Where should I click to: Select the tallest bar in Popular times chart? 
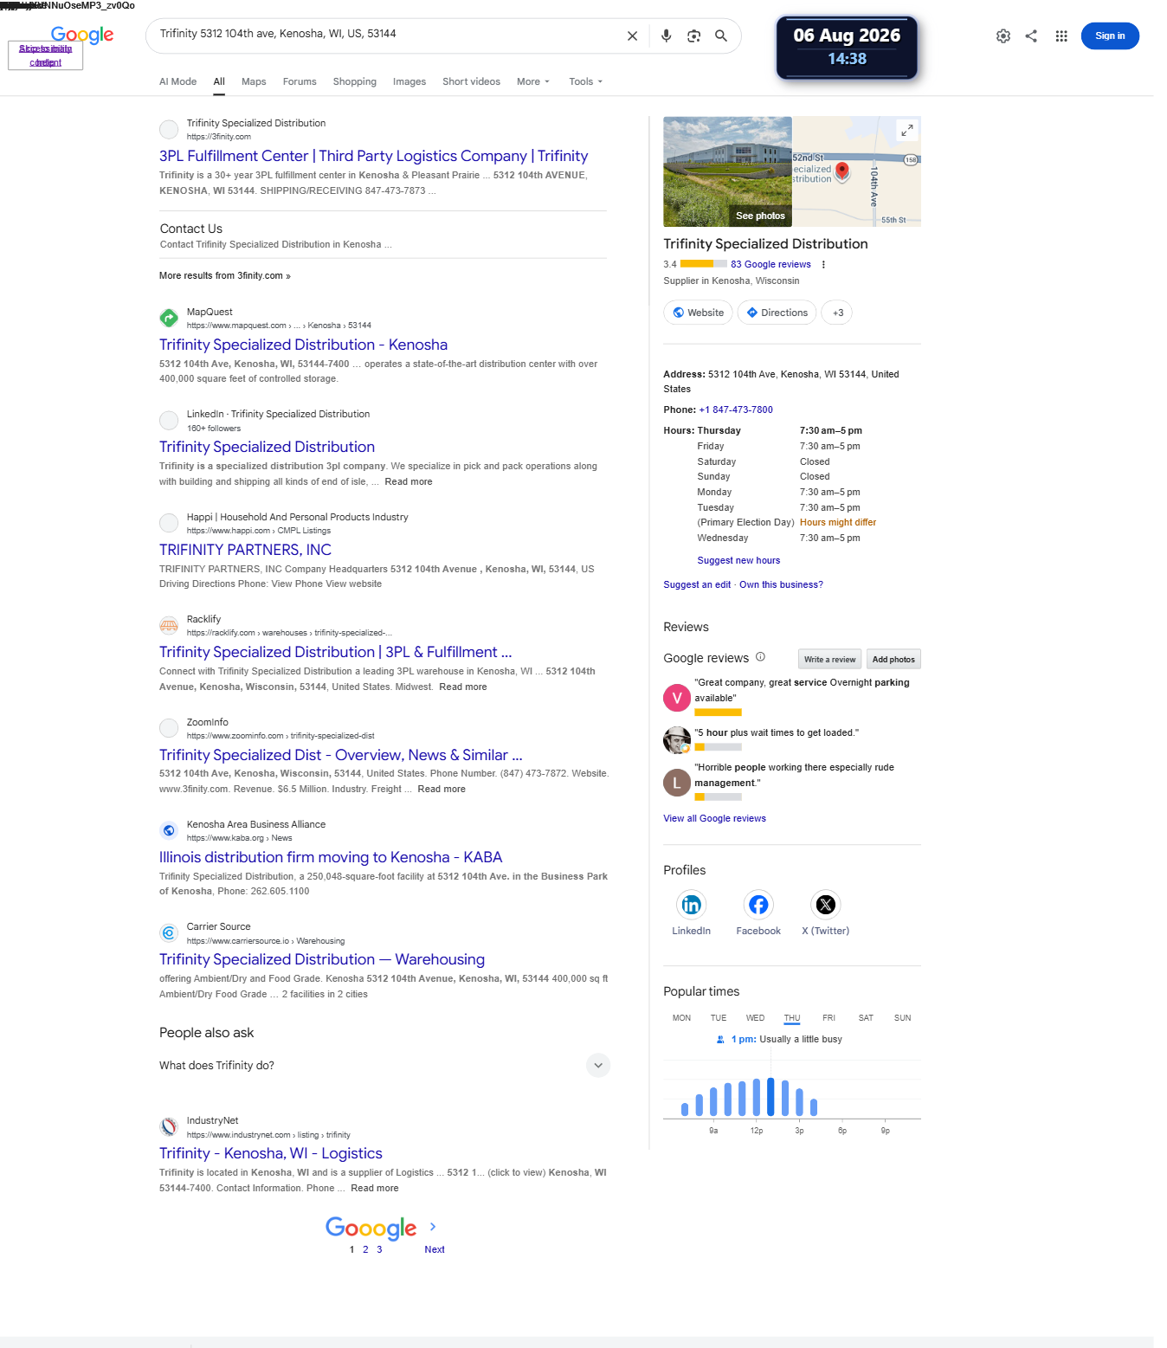pyautogui.click(x=770, y=1097)
